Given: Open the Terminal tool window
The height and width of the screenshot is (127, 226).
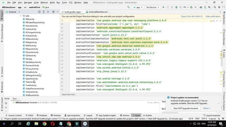Looking at the screenshot, I should click(x=56, y=115).
